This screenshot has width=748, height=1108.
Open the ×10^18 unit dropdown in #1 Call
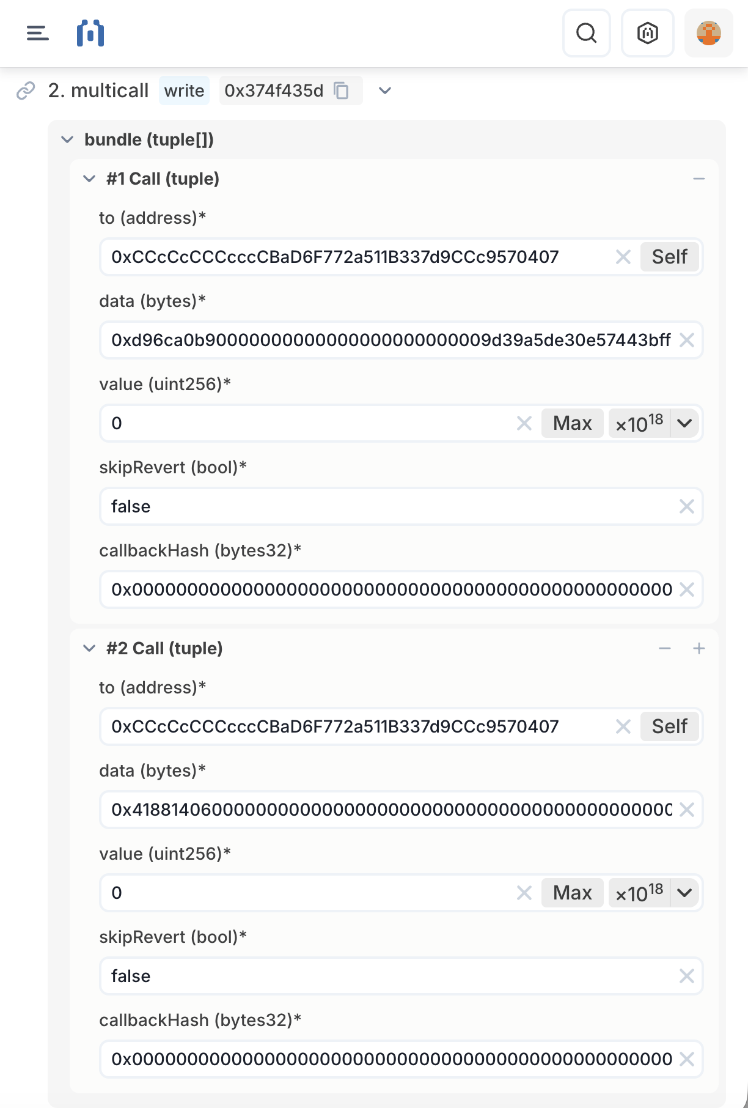[684, 423]
